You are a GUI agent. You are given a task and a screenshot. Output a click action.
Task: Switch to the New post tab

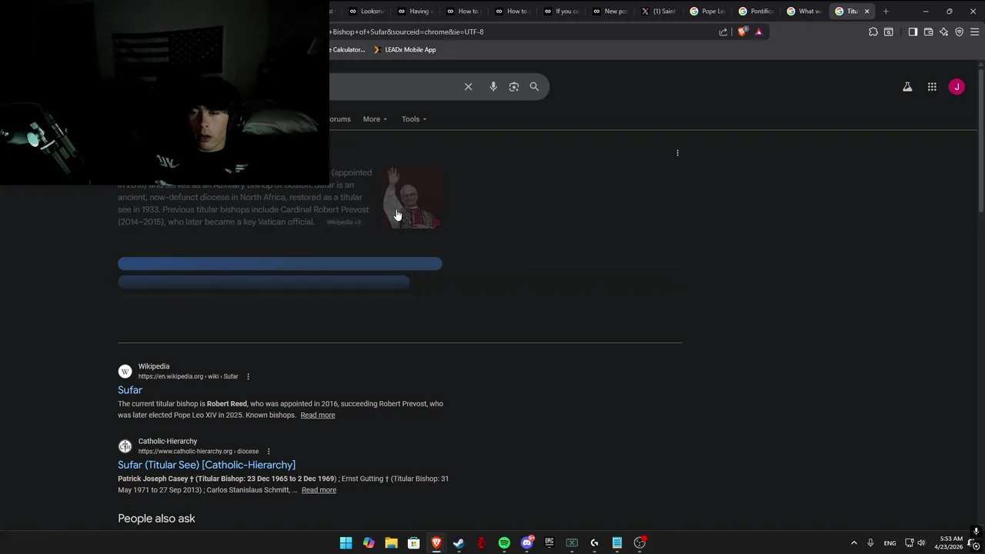610,12
